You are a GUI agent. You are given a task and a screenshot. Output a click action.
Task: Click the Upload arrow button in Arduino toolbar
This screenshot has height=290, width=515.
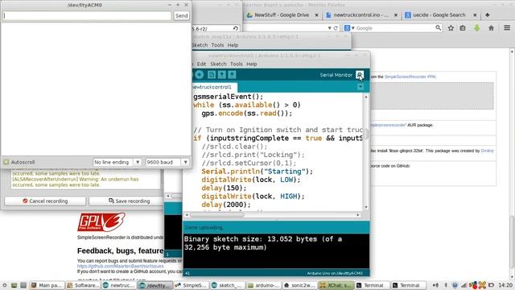pos(199,75)
